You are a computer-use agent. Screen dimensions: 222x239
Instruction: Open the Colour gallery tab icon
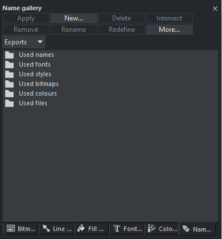tap(151, 228)
